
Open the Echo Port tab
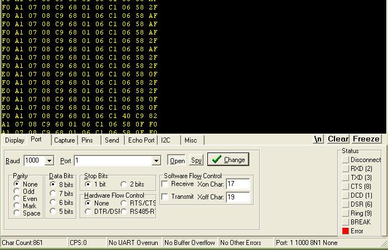[x=141, y=140]
